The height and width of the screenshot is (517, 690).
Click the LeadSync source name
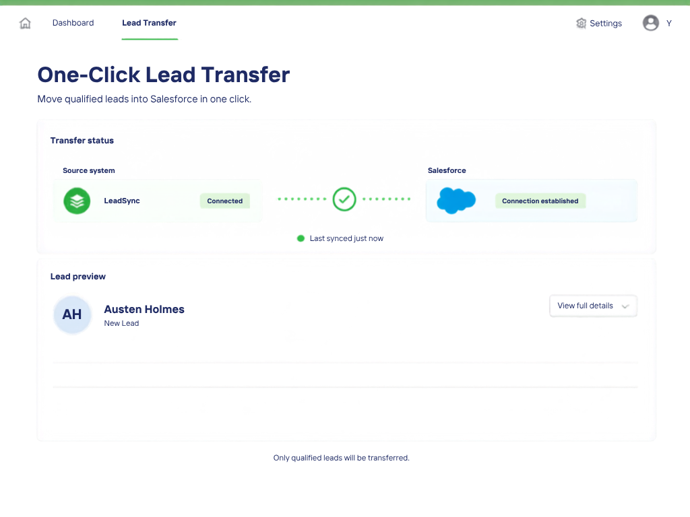[x=122, y=201]
